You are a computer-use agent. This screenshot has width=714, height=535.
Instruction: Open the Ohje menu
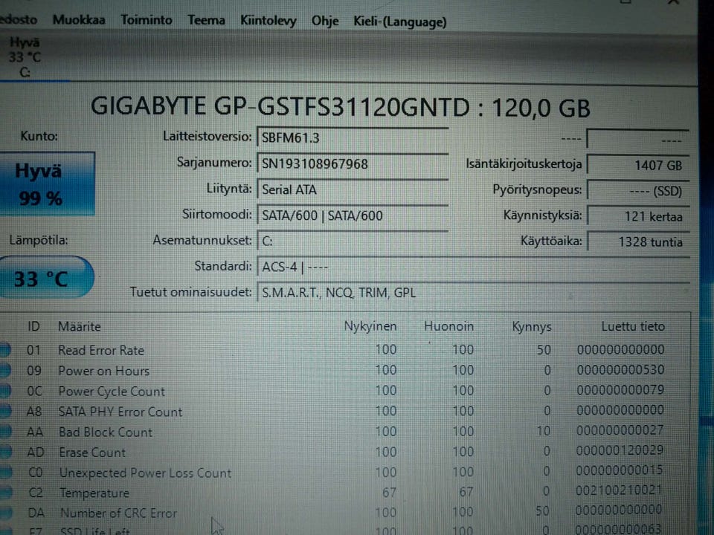[325, 21]
